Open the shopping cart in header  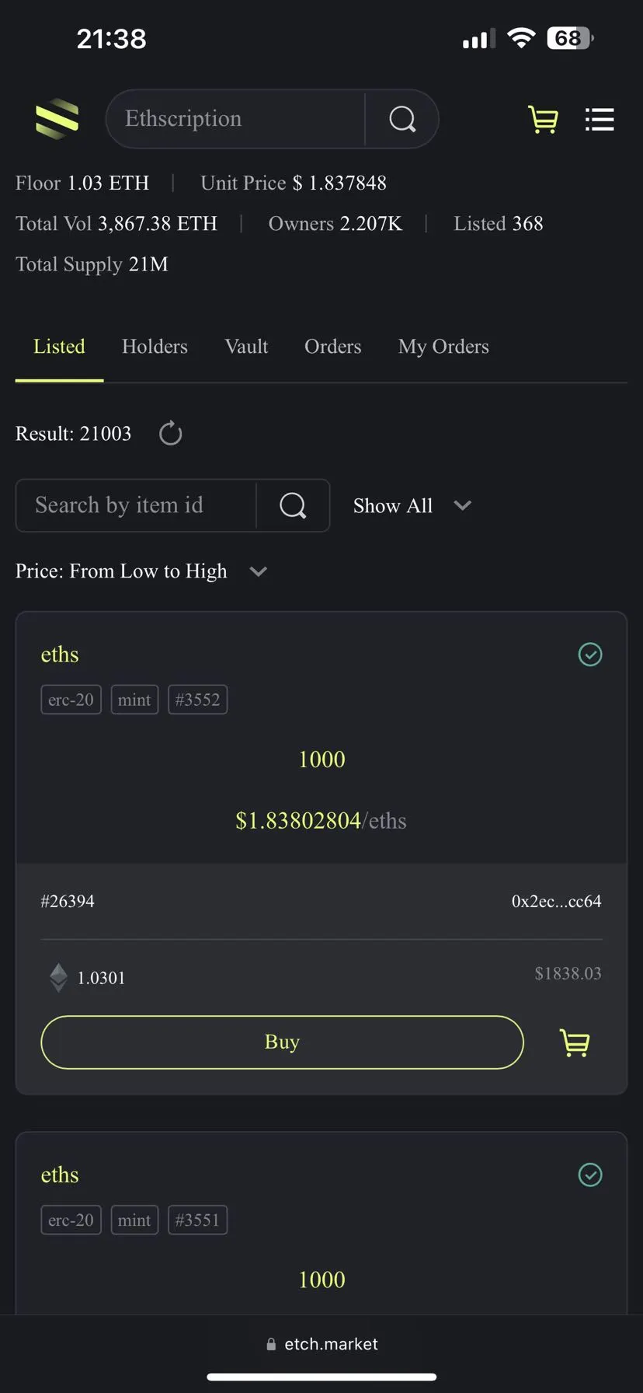[543, 119]
